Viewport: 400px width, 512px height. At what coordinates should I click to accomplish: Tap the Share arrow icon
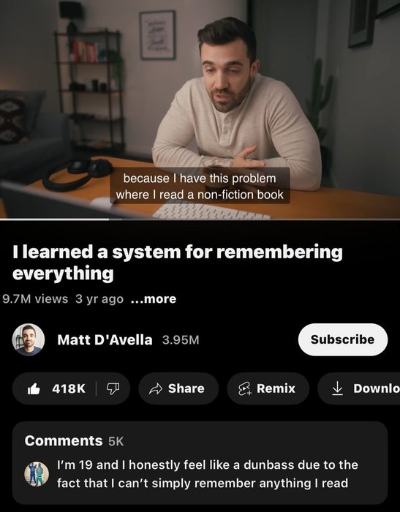156,388
